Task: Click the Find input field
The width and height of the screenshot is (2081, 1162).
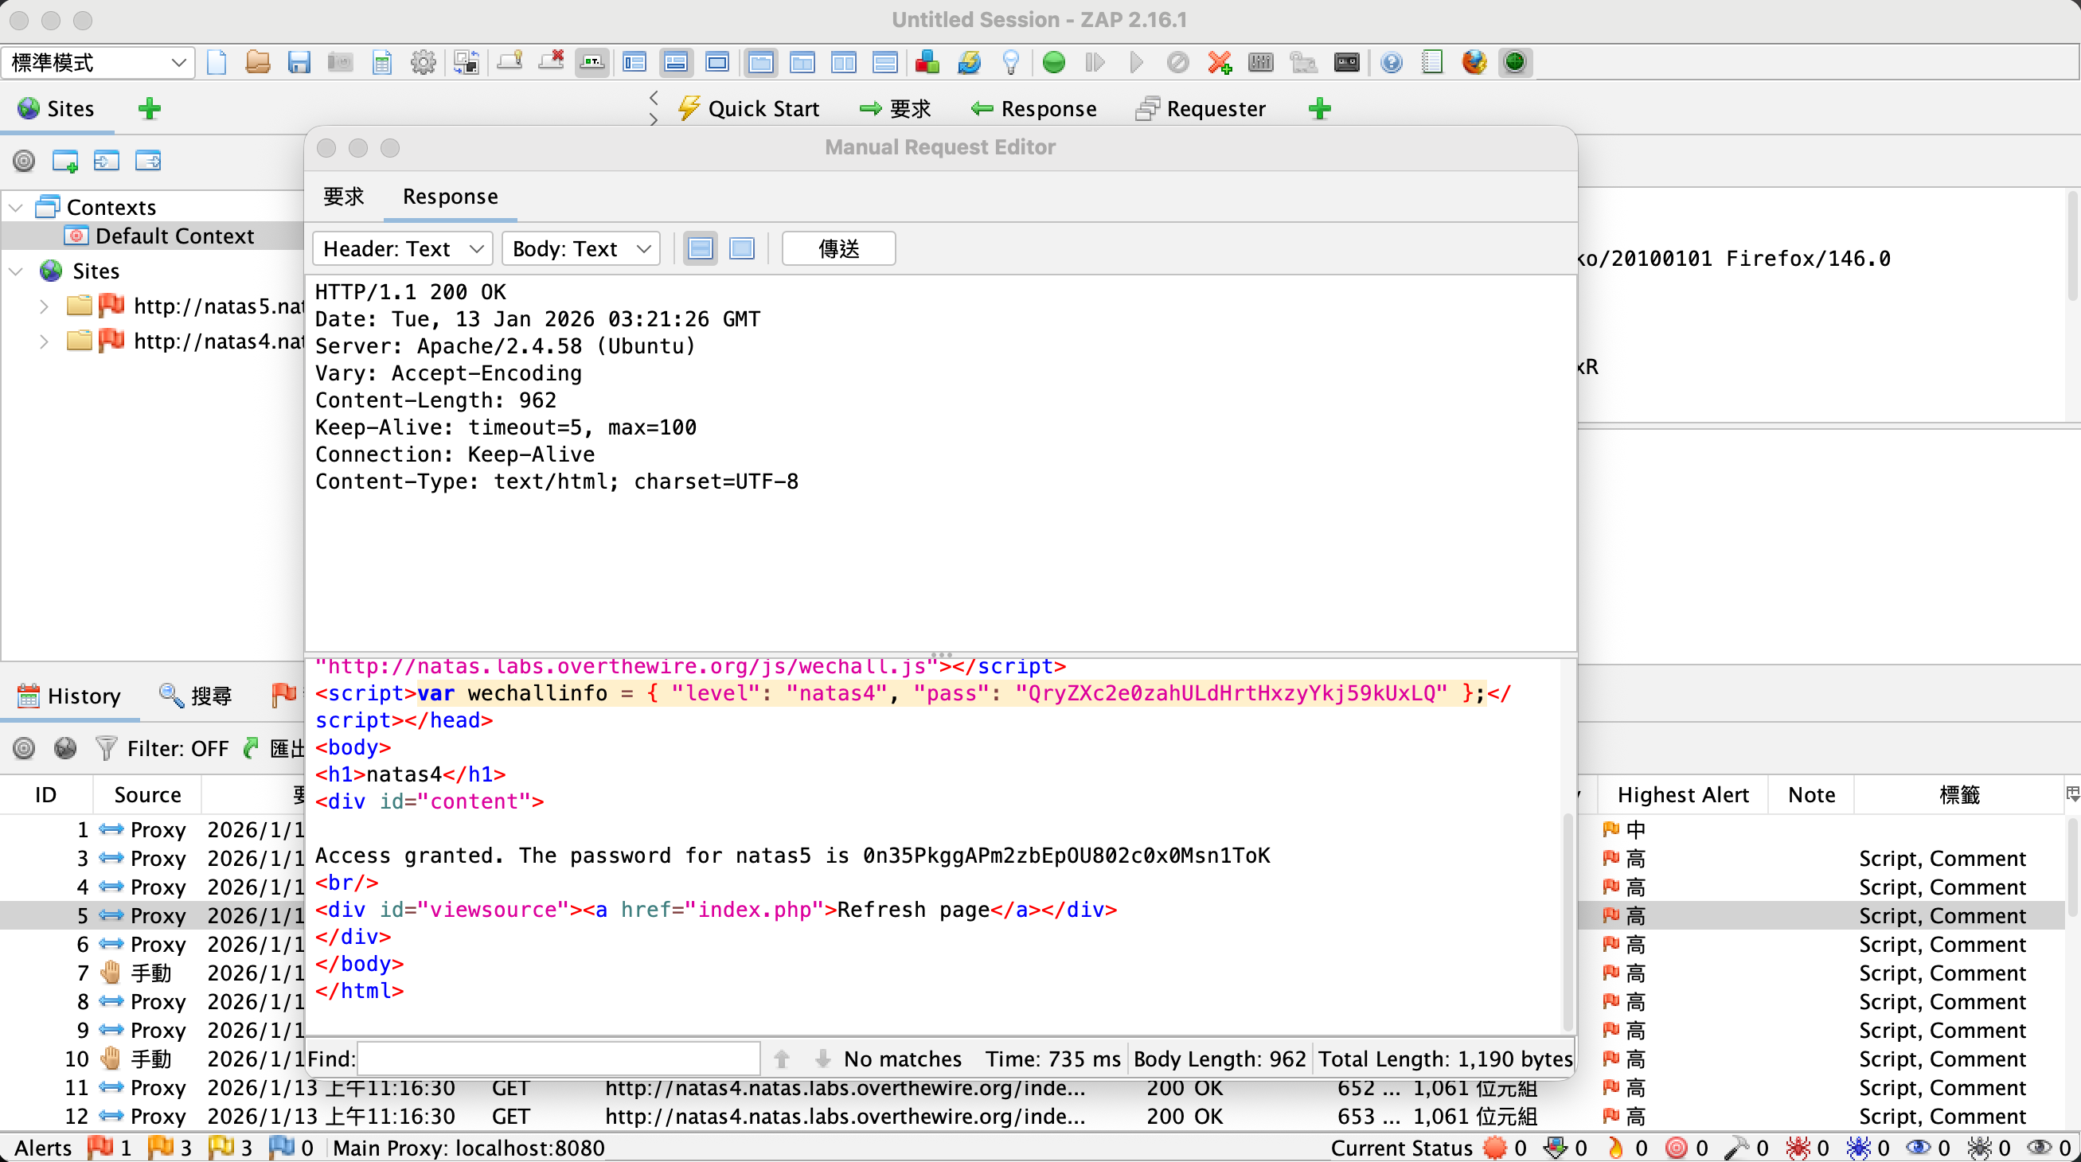Action: point(559,1059)
